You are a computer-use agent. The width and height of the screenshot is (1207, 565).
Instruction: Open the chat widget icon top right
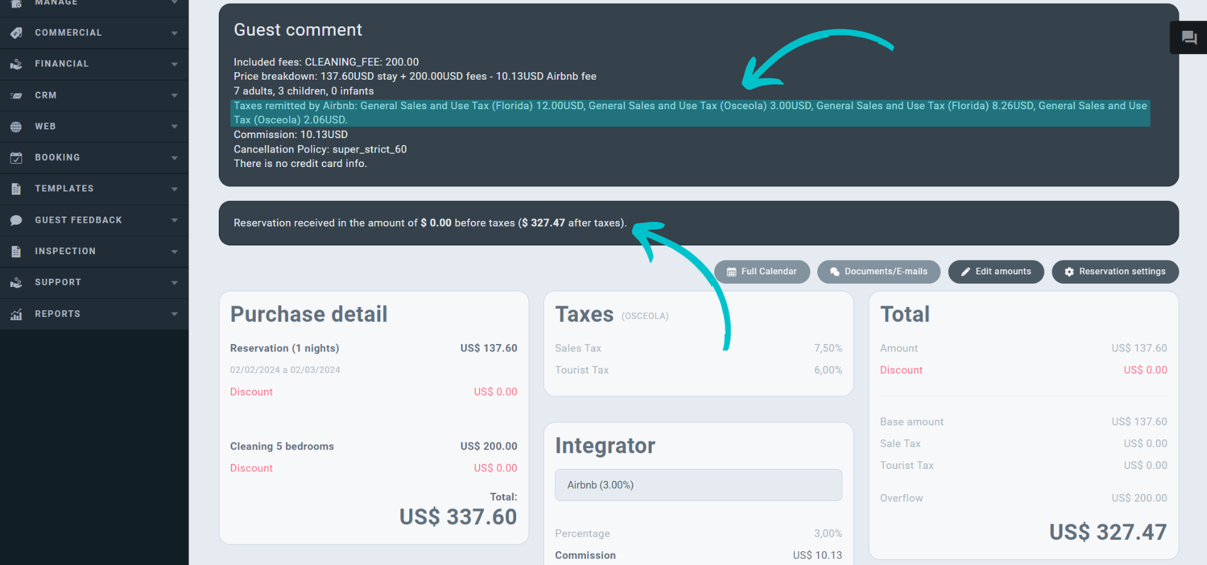coord(1189,37)
